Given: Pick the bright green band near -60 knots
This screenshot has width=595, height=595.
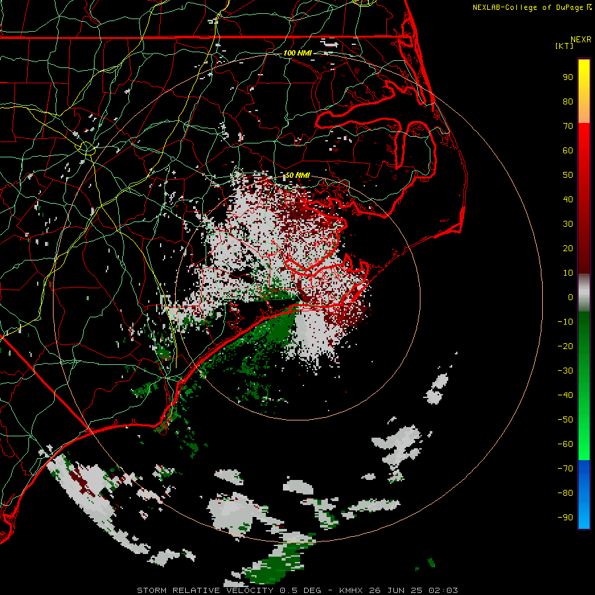Looking at the screenshot, I should click(584, 448).
